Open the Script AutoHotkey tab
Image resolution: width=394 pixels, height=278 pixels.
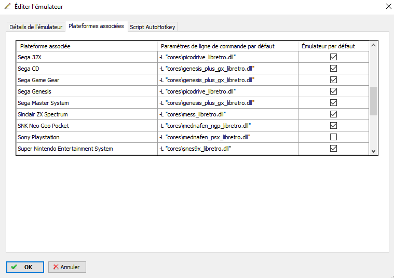tap(153, 27)
